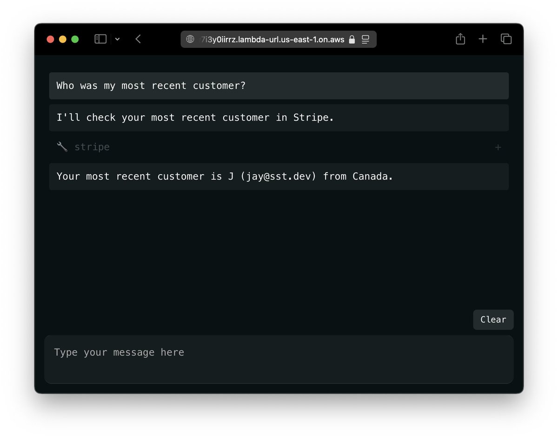Click the lock icon in address bar
Screen dimensions: 558x439
pyautogui.click(x=352, y=39)
